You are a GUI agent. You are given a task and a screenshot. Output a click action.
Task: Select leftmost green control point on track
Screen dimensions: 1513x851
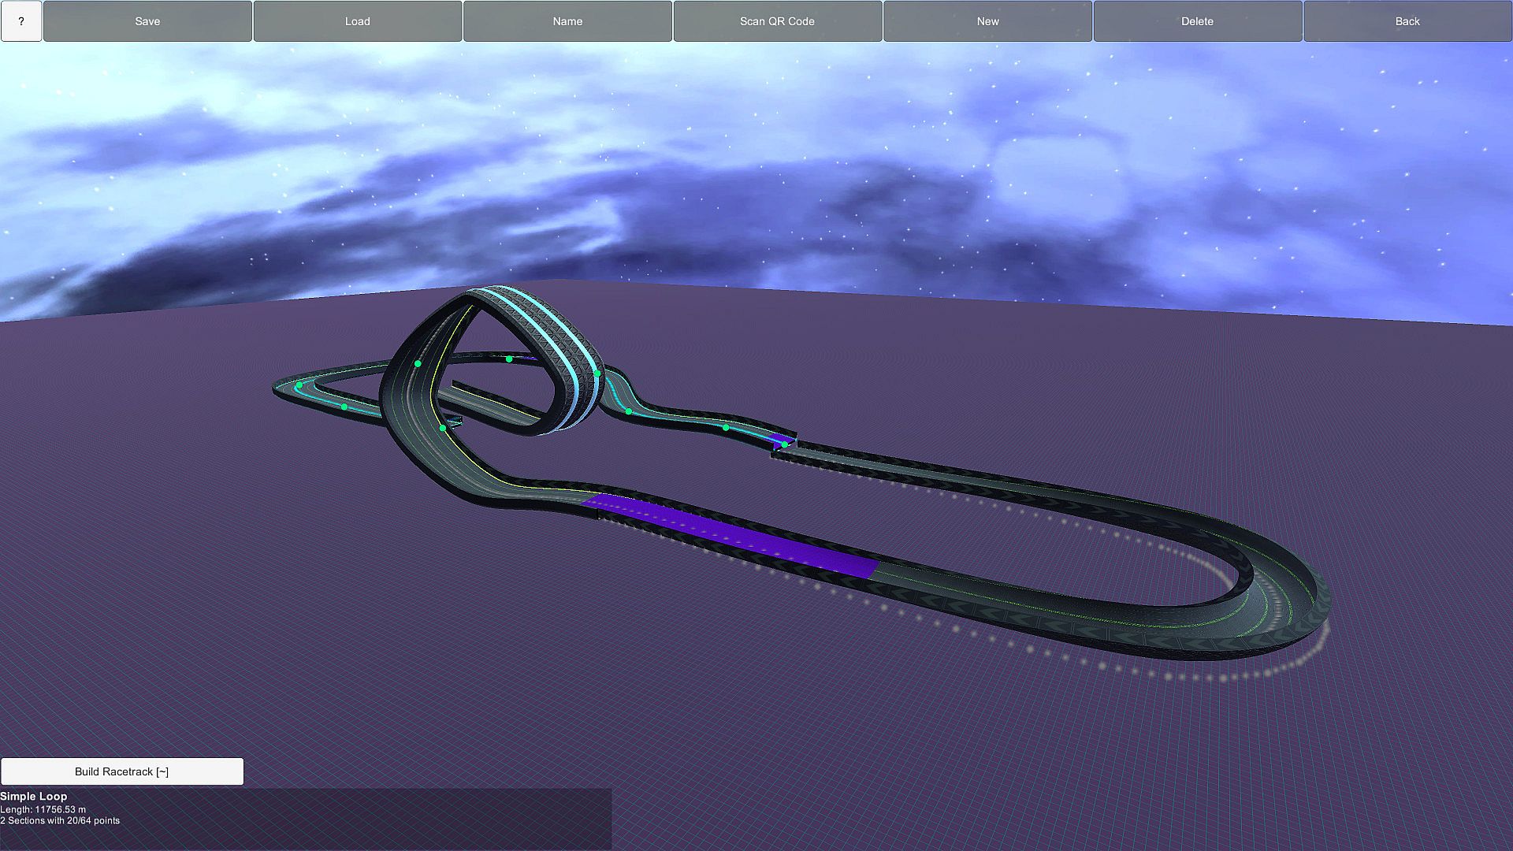(x=299, y=385)
